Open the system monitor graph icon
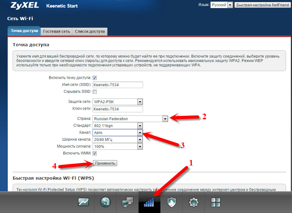Image resolution: width=292 pixels, height=213 pixels. click(83, 202)
